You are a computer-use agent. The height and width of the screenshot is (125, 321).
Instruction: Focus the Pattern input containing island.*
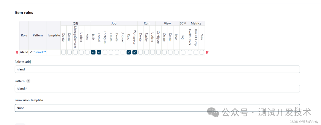[x=157, y=89]
